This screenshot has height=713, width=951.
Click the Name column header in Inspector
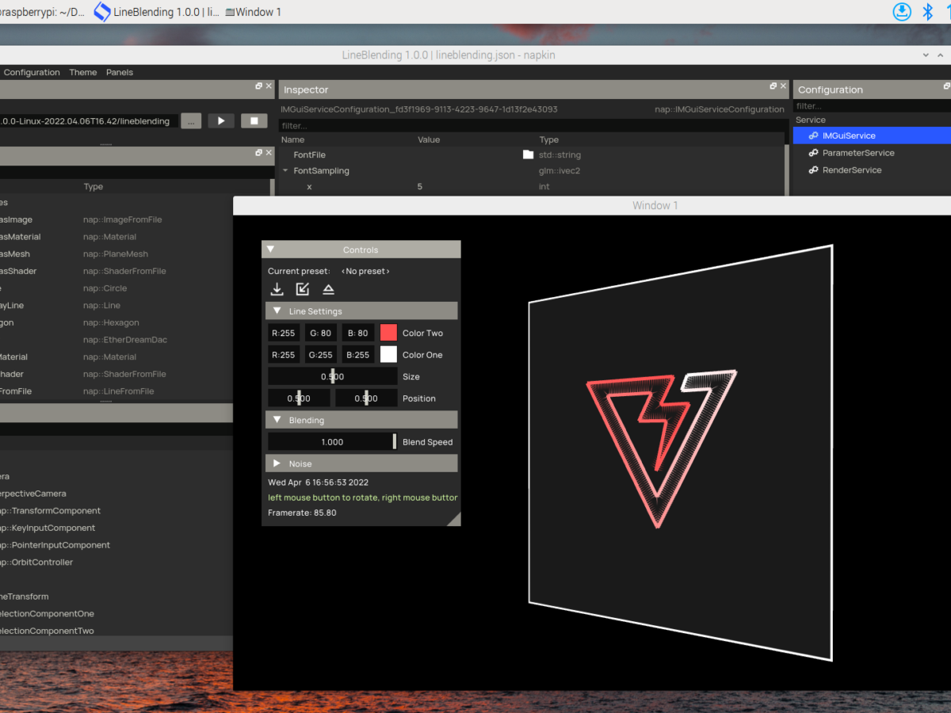[292, 139]
